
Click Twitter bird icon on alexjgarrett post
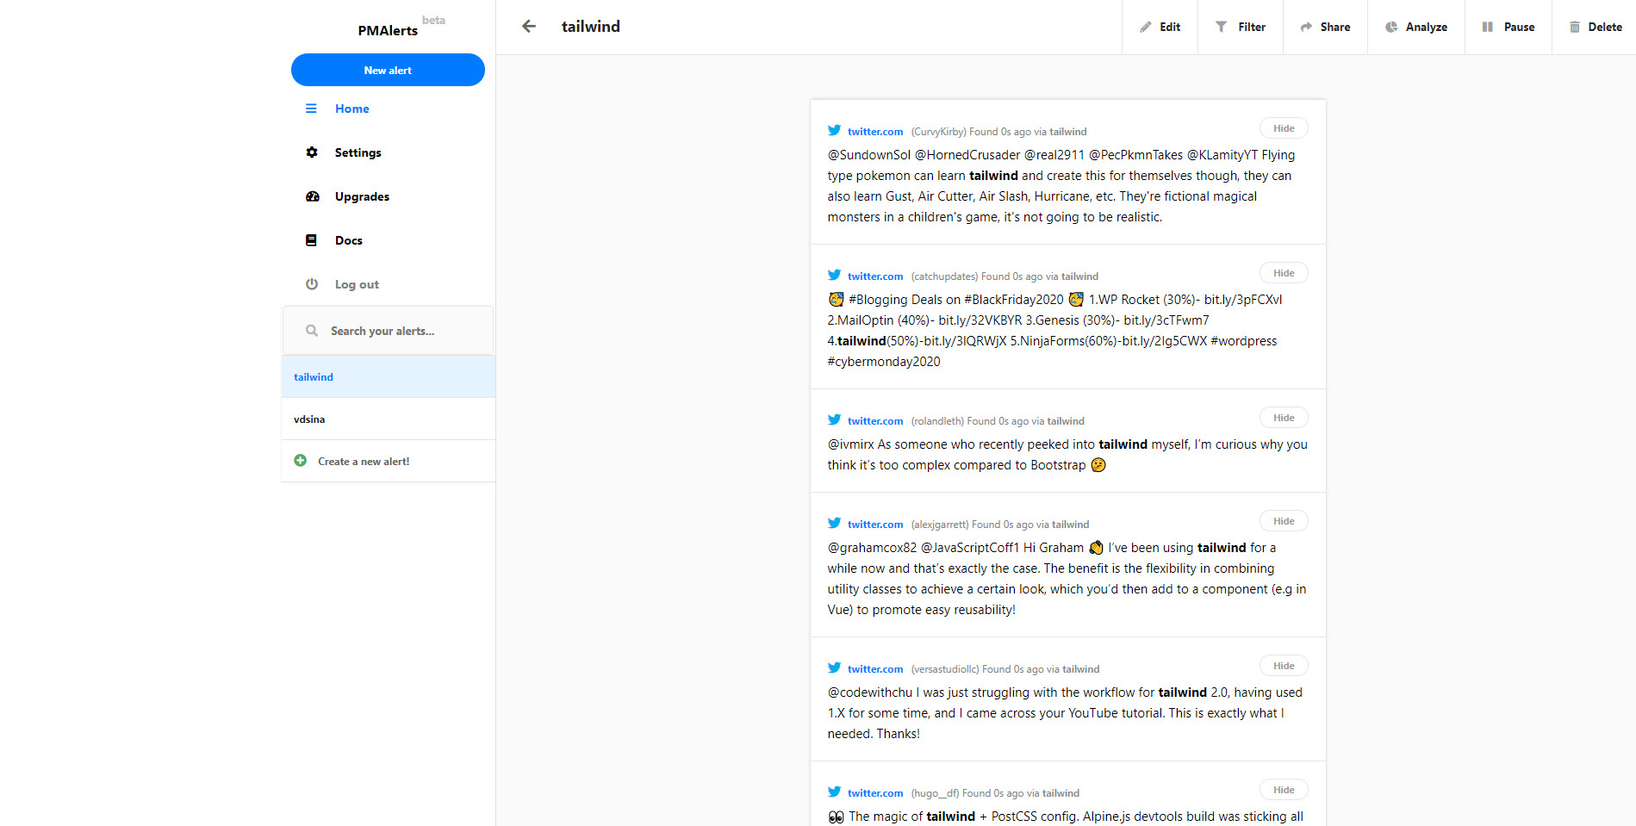pos(835,524)
